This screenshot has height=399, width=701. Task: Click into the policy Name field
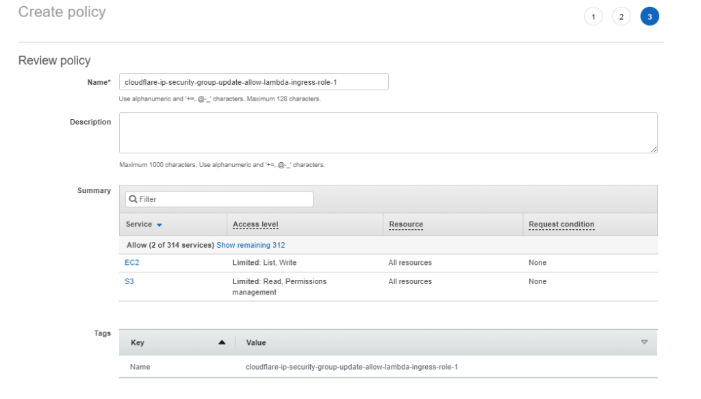pyautogui.click(x=253, y=82)
